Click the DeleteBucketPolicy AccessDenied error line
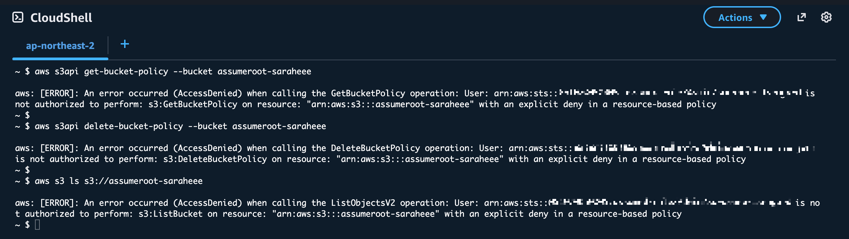The image size is (849, 239). (415, 148)
